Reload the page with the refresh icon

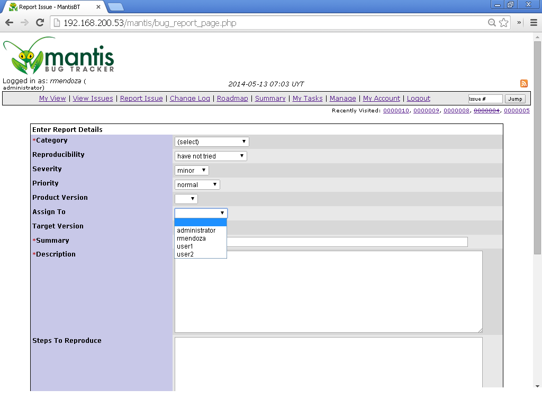(x=40, y=23)
